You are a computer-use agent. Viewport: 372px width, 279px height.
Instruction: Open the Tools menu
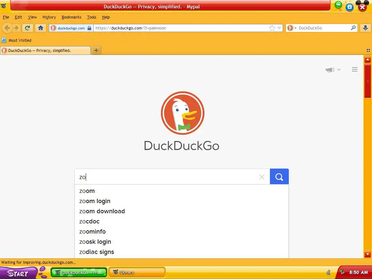click(x=92, y=17)
